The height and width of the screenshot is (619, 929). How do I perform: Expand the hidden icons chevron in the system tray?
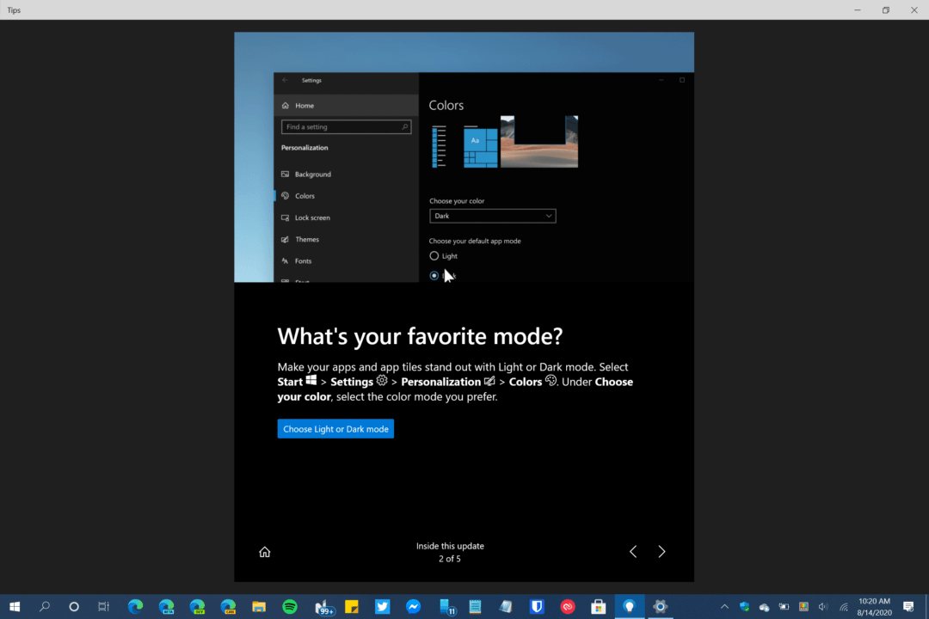725,607
